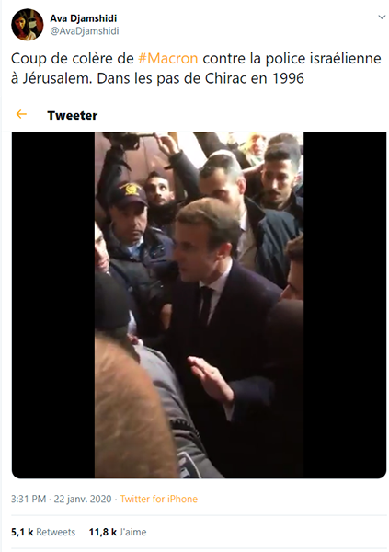
Task: View the 5,1 k Retweets list
Action: coord(43,532)
